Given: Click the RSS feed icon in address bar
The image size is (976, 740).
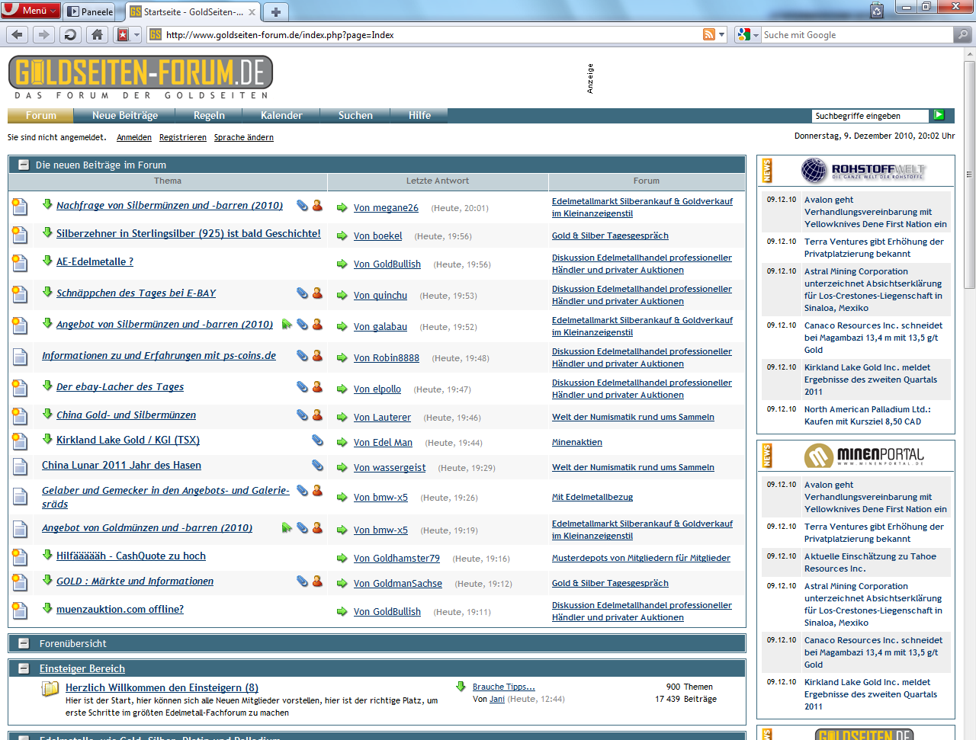Looking at the screenshot, I should click(x=709, y=34).
